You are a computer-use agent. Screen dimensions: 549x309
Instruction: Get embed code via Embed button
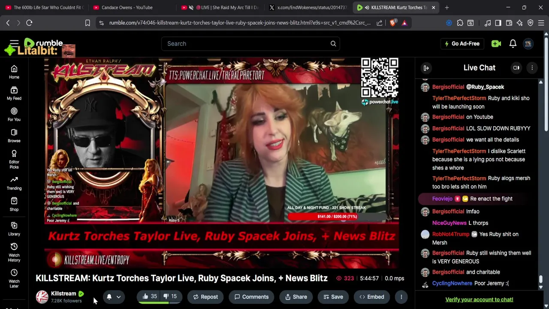pos(372,297)
